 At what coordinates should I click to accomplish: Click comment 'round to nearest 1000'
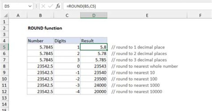[135, 85]
